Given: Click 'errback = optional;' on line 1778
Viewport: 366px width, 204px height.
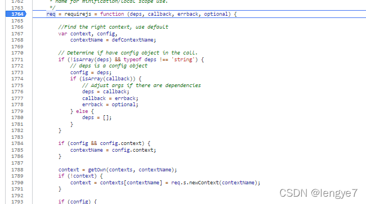Looking at the screenshot, I should [x=110, y=105].
